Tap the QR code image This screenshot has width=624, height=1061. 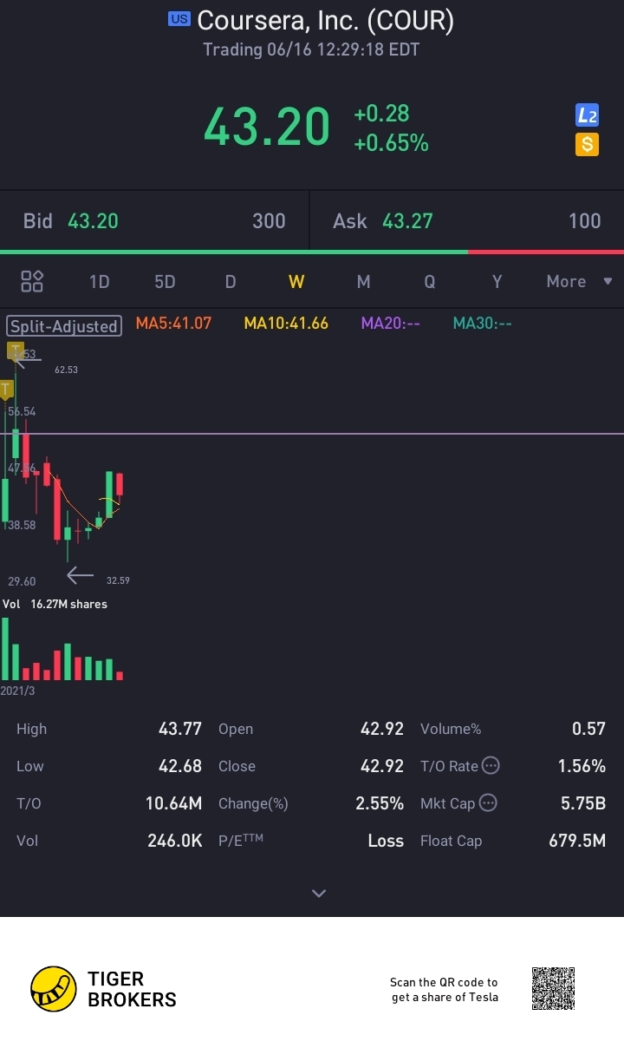(553, 989)
